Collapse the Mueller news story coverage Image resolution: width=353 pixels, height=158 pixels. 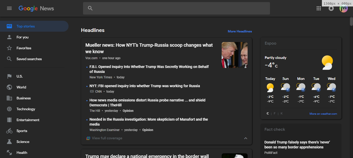[246, 138]
